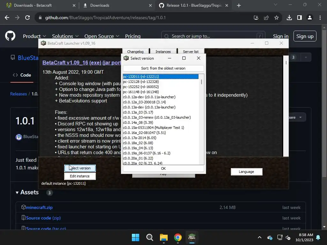Open the Changelog tab in BetaCraft
The width and height of the screenshot is (327, 245).
point(135,51)
